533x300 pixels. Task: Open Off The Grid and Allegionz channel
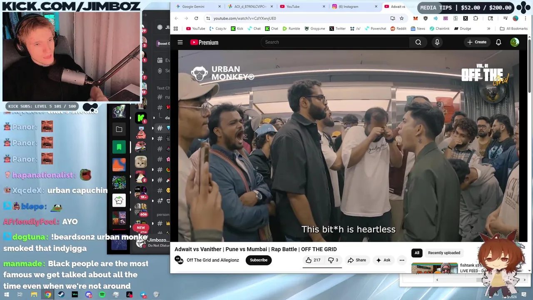pyautogui.click(x=213, y=260)
